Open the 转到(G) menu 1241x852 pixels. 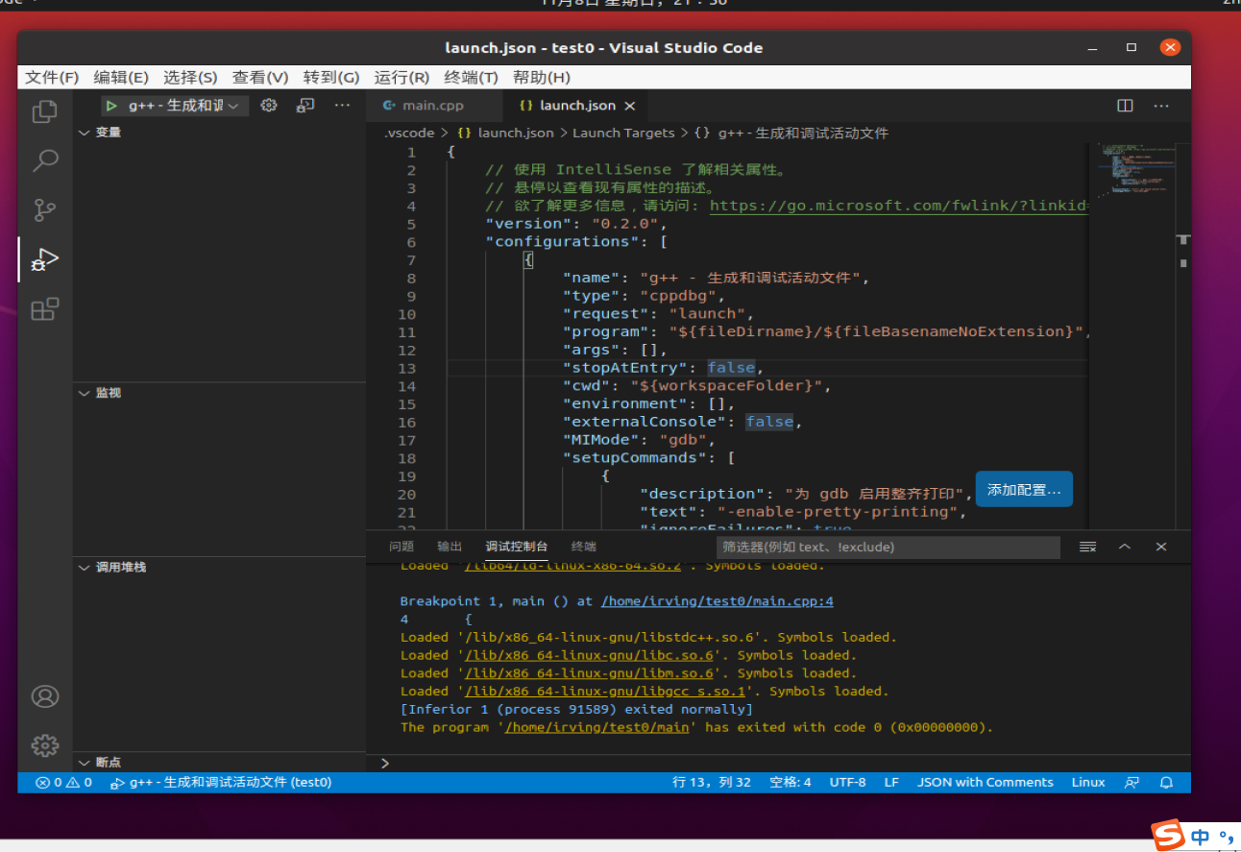click(331, 78)
